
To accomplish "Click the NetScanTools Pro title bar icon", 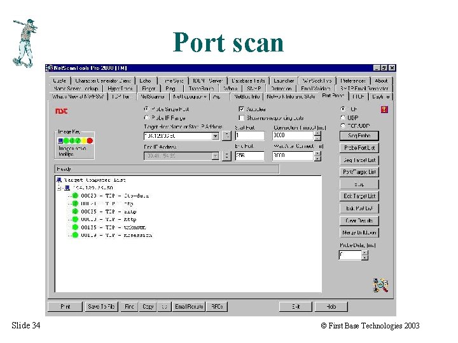I will (50, 68).
